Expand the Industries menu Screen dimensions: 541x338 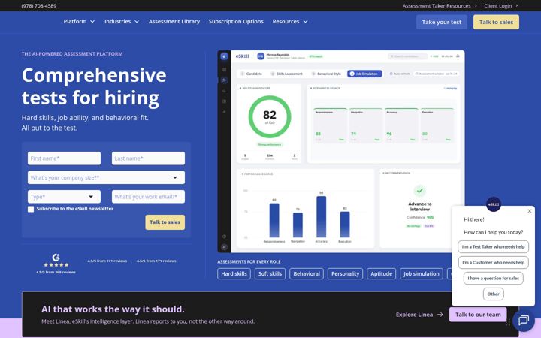pyautogui.click(x=122, y=21)
